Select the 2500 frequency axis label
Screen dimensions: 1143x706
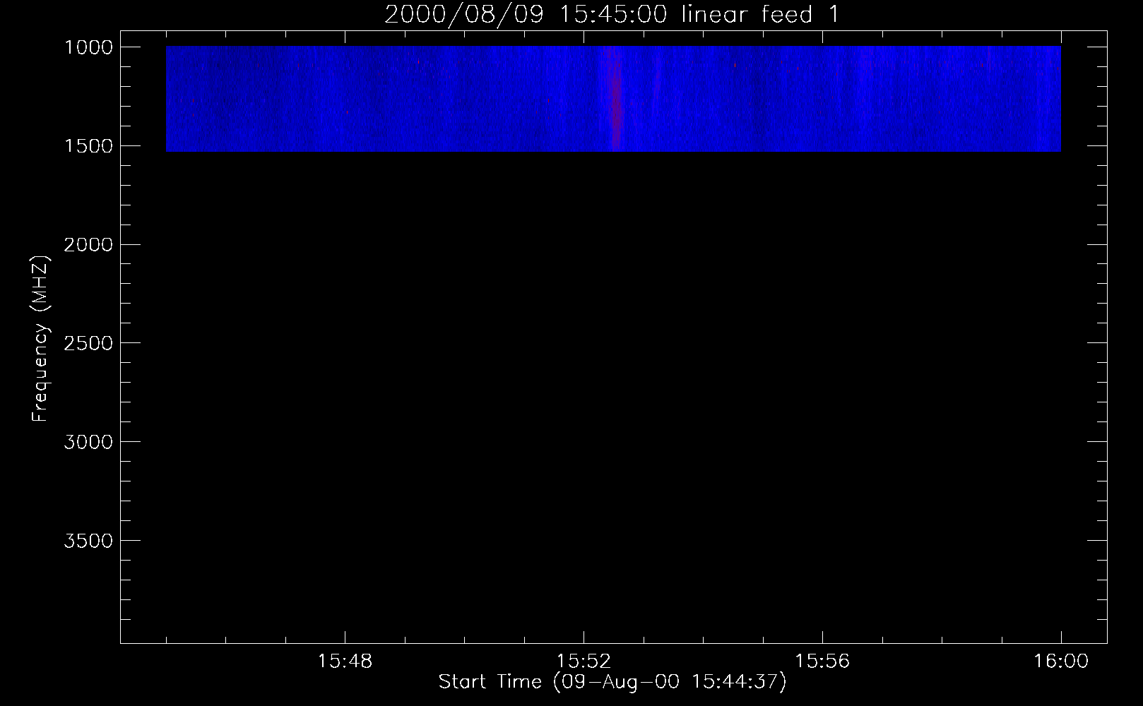88,343
